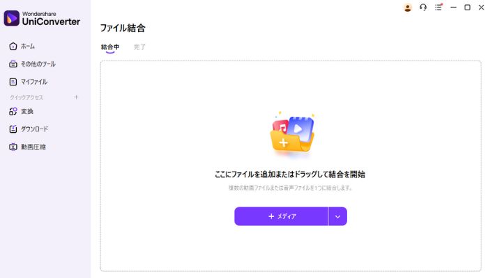Click the + メディア button
This screenshot has width=488, height=278.
(281, 216)
